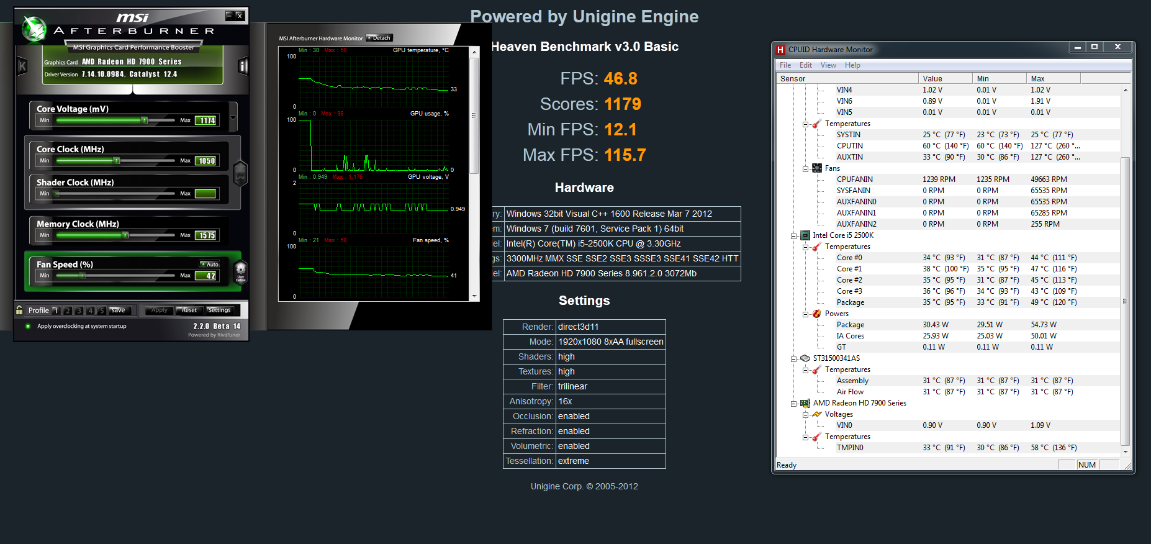The image size is (1151, 544).
Task: Click the Link clocks icon
Action: tap(240, 173)
